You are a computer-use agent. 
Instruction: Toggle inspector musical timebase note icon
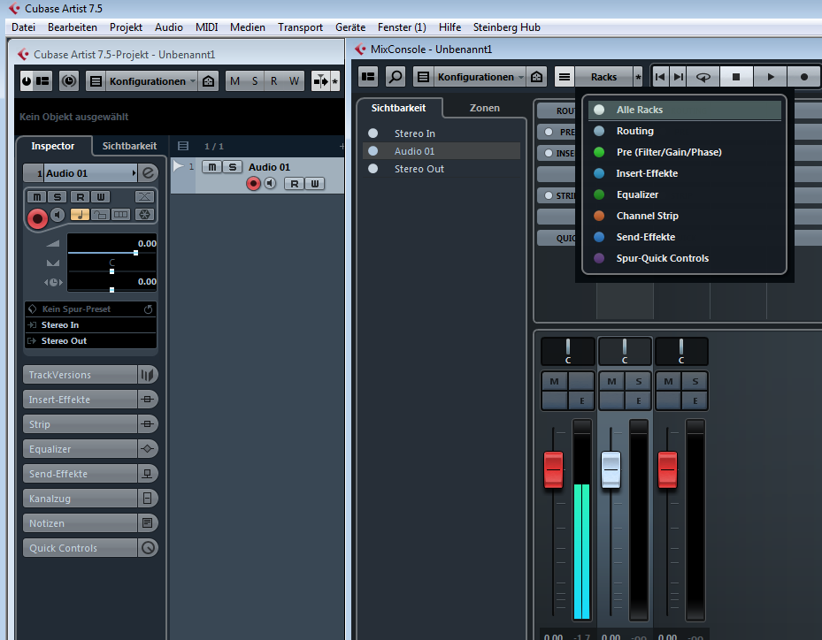(x=80, y=214)
